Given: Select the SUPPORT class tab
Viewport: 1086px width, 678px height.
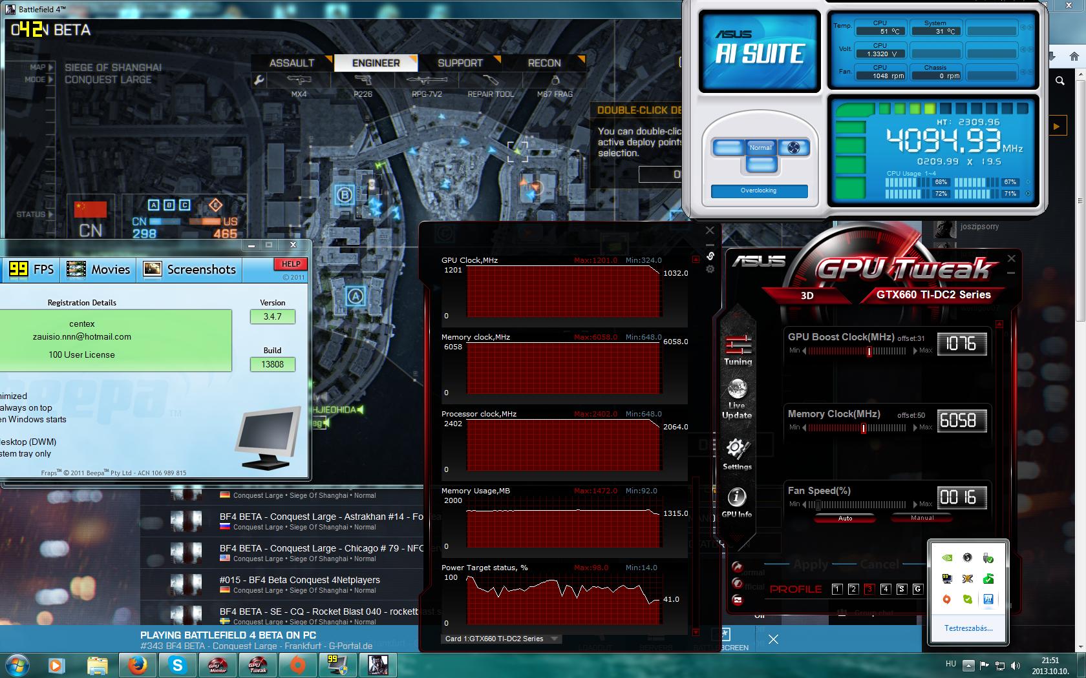Looking at the screenshot, I should (460, 63).
